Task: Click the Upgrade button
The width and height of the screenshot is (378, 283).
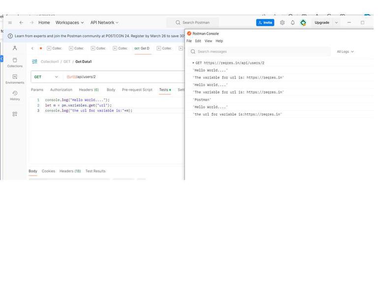Action: click(x=322, y=23)
